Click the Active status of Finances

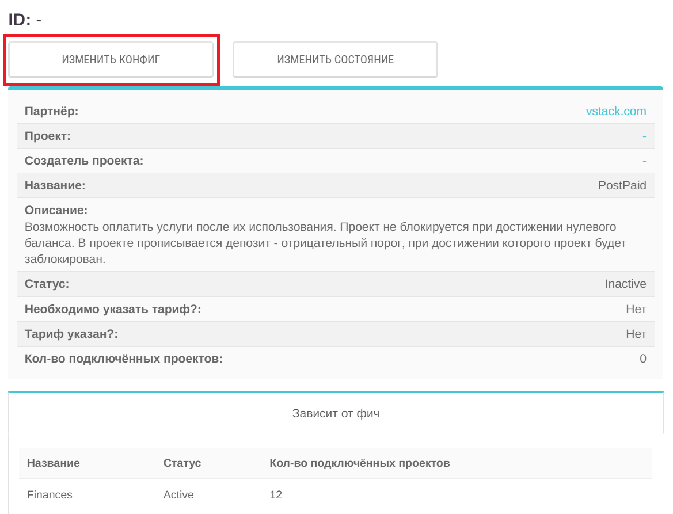[x=178, y=494]
